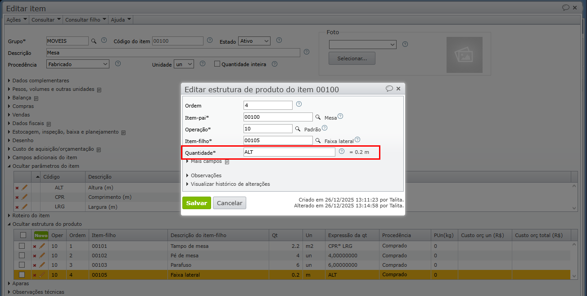Open help icon beside Estado dropdown
Viewport: 587px width, 296px height.
tap(279, 40)
